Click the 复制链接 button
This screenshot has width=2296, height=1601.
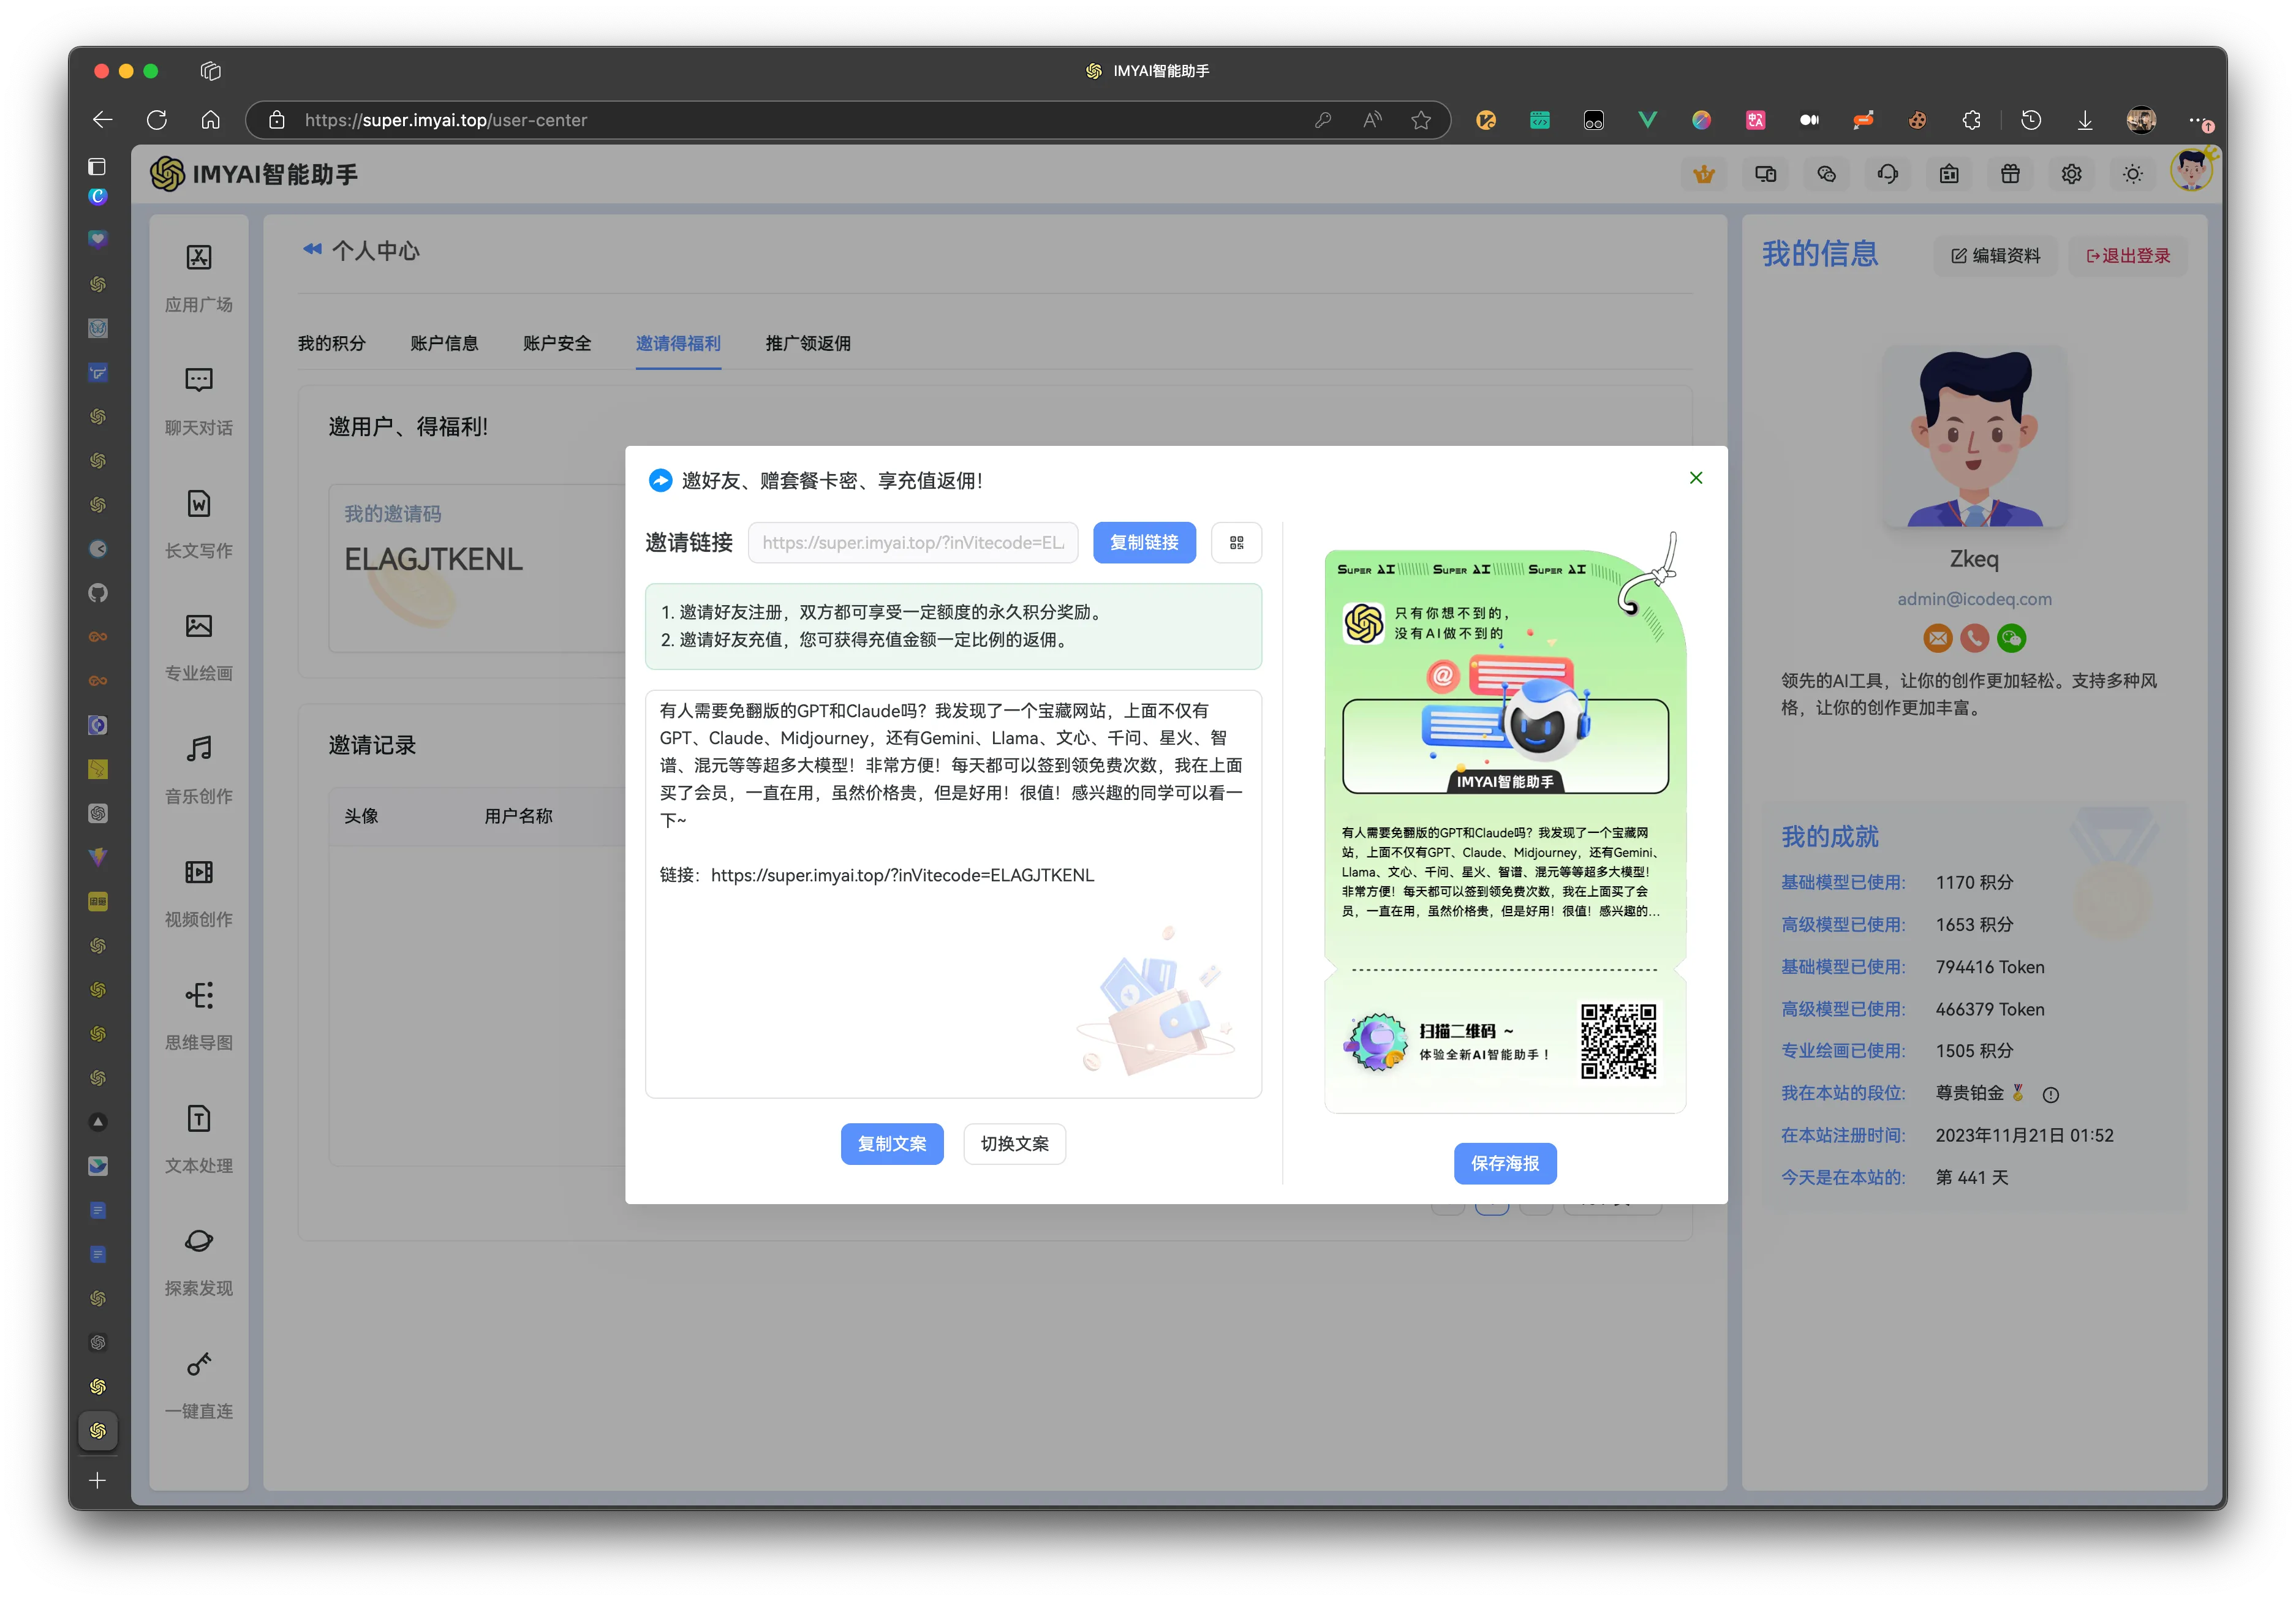(1144, 542)
